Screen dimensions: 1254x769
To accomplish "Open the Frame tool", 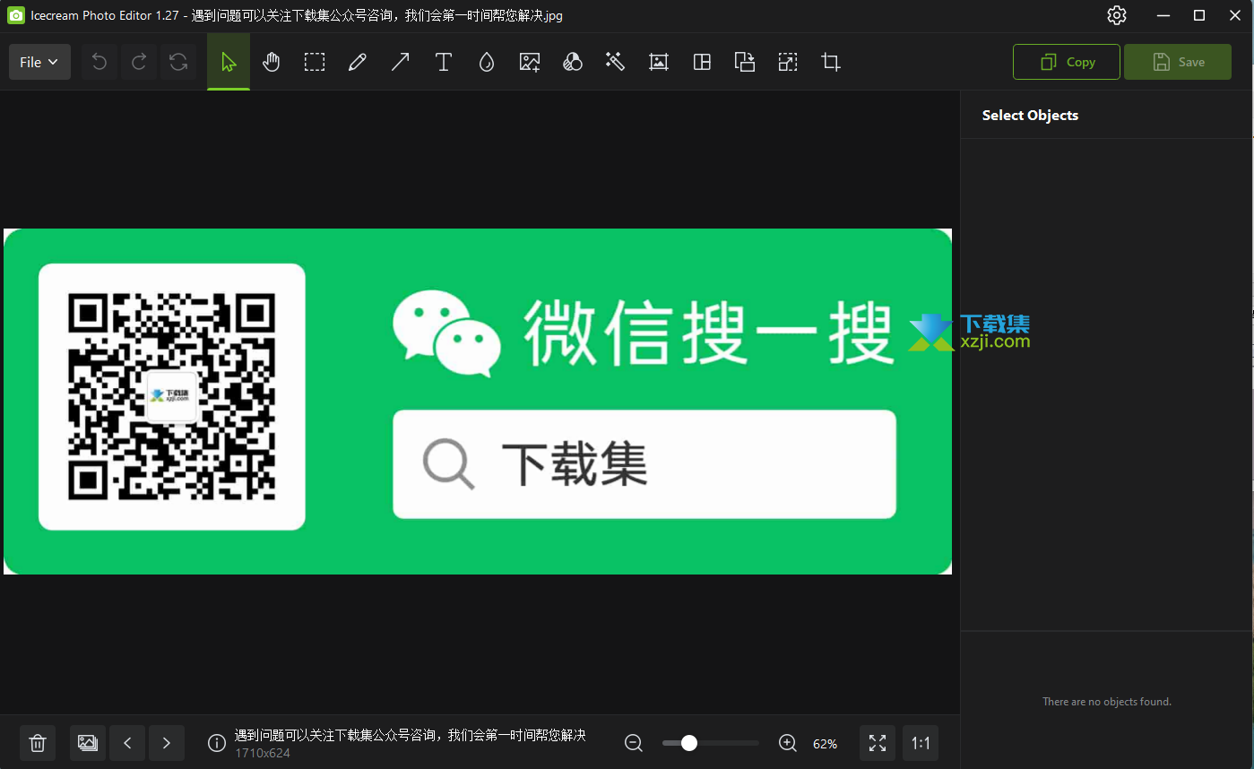I will pos(659,62).
